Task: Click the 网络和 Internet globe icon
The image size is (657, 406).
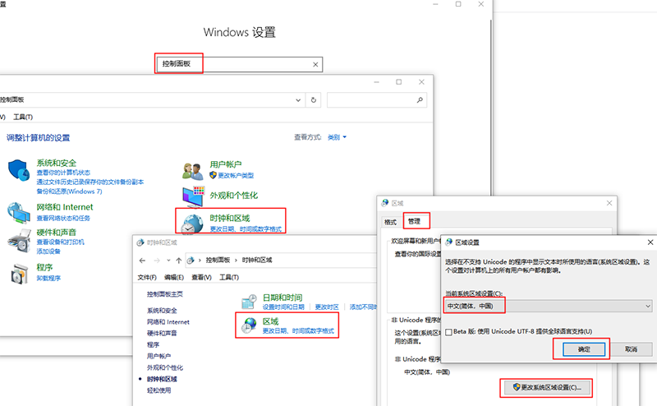Action: pos(19,213)
